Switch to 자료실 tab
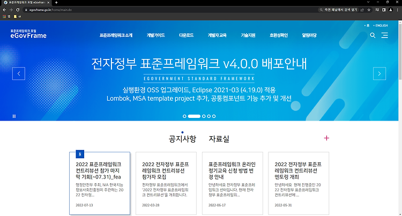The width and height of the screenshot is (402, 216). click(x=219, y=139)
